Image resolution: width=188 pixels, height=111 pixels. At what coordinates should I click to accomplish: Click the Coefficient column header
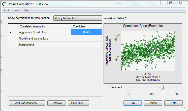click(86, 26)
